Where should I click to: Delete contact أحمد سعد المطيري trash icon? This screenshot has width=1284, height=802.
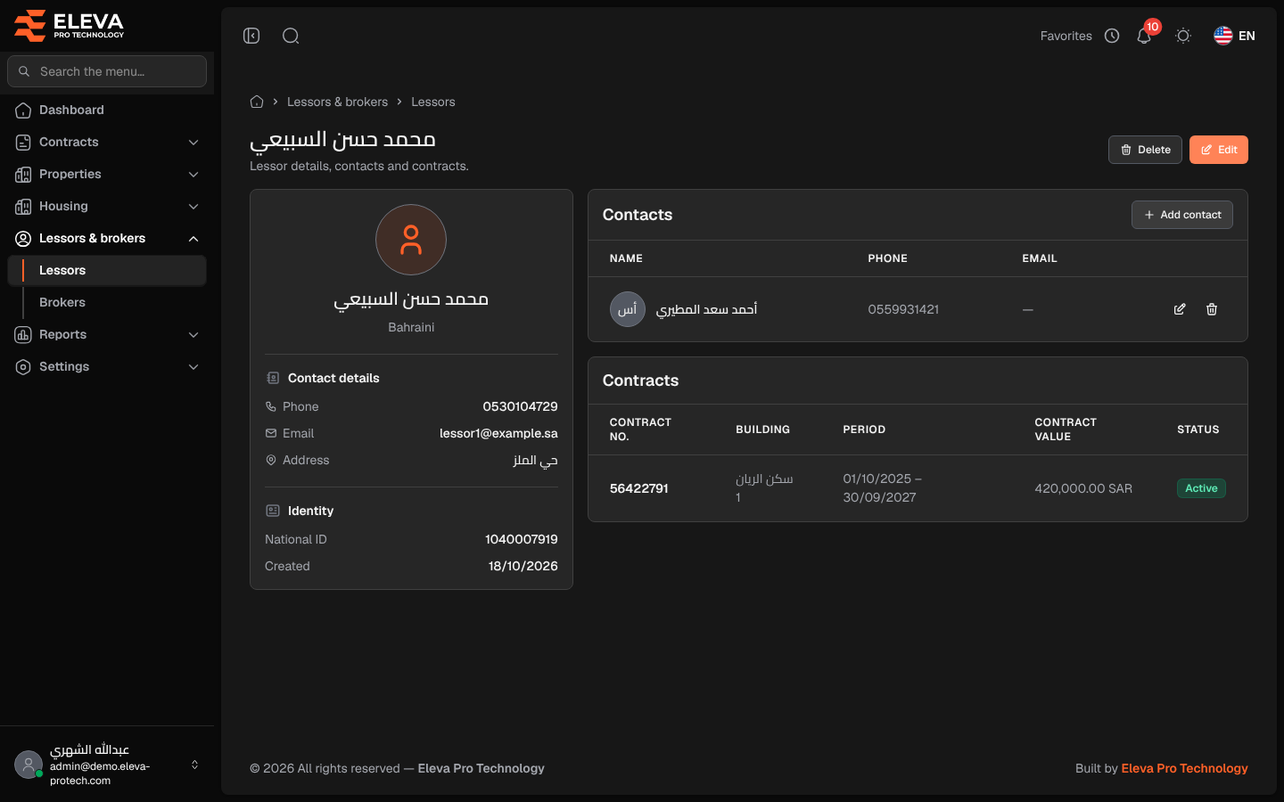(1212, 309)
